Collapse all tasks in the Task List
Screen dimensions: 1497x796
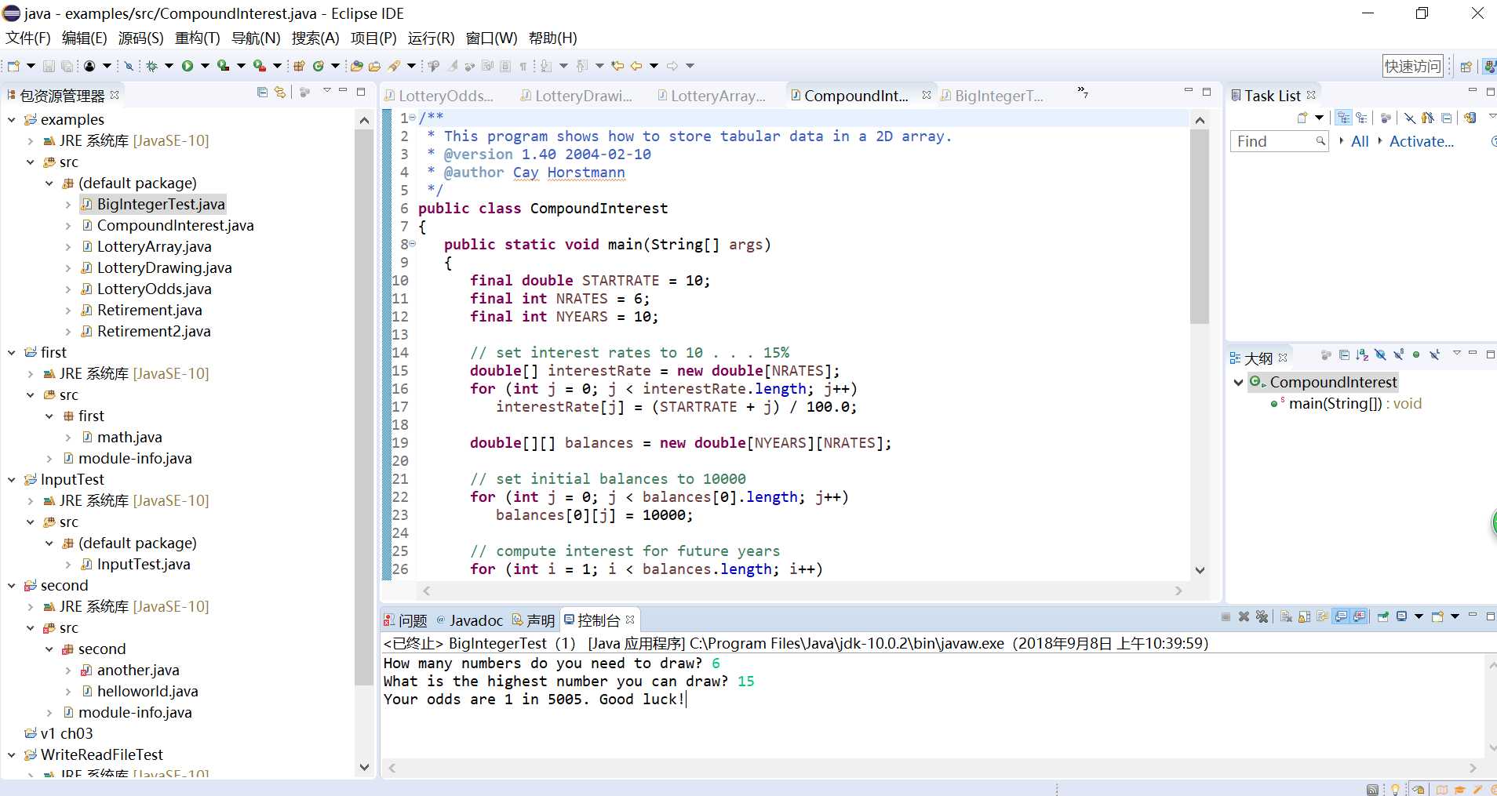click(x=1446, y=118)
